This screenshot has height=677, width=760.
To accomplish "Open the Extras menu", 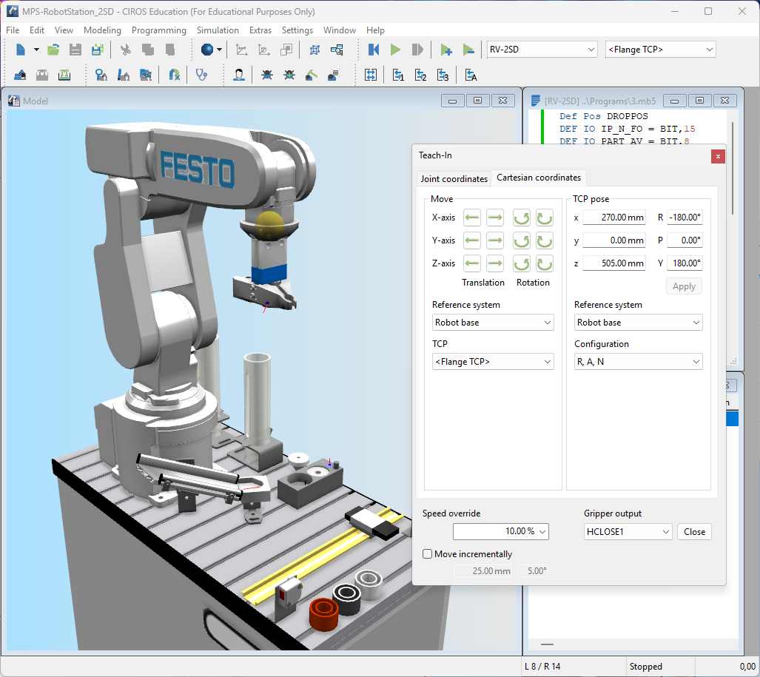I will coord(260,30).
